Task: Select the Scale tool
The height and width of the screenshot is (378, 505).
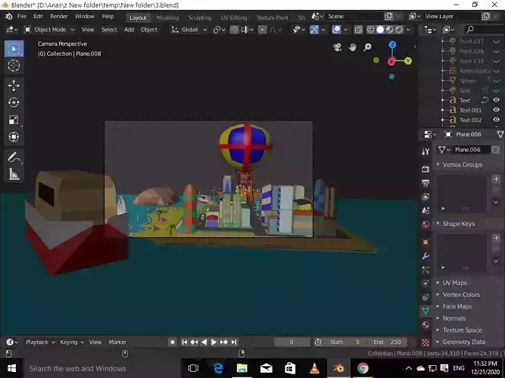Action: (14, 119)
